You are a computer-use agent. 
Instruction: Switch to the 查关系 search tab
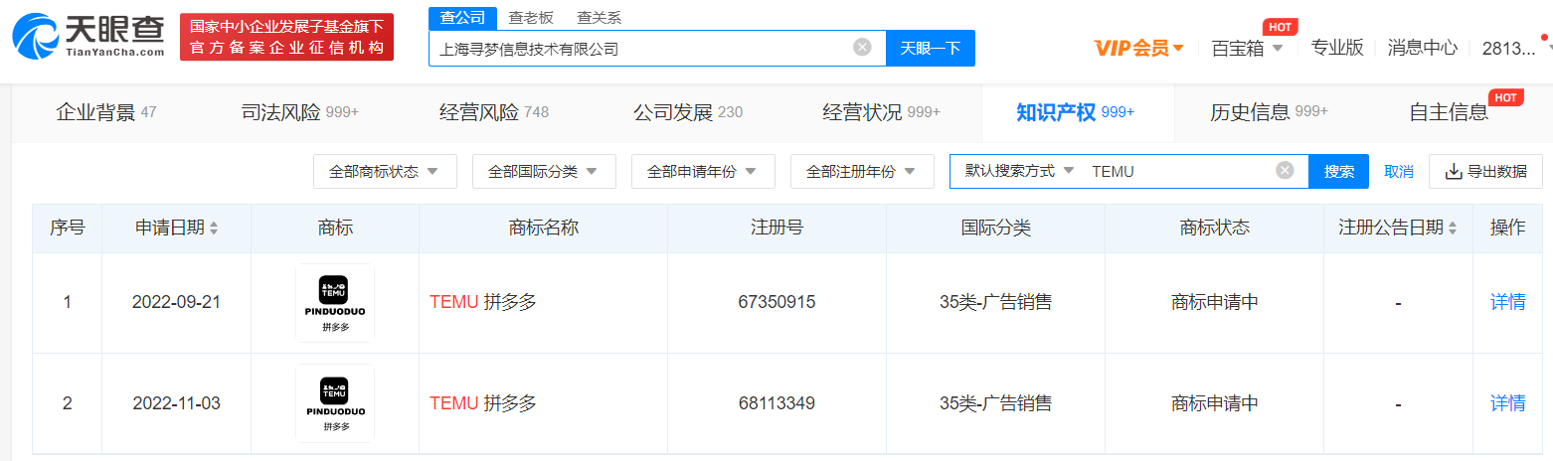click(599, 18)
